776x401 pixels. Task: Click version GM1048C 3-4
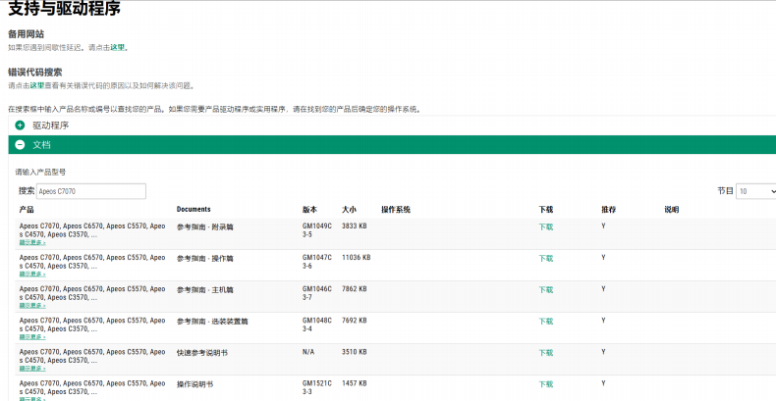tap(317, 325)
